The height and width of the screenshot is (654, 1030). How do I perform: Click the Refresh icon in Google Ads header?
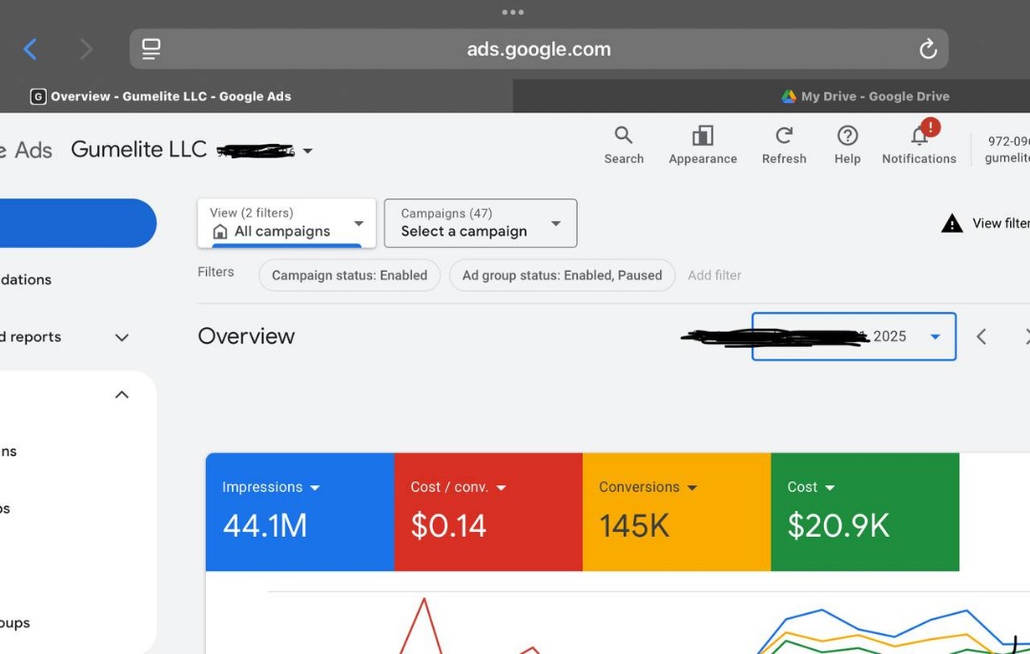pos(784,146)
